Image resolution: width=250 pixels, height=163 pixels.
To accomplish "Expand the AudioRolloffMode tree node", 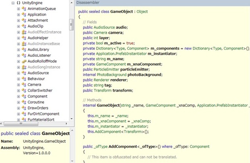I will point(19,61).
